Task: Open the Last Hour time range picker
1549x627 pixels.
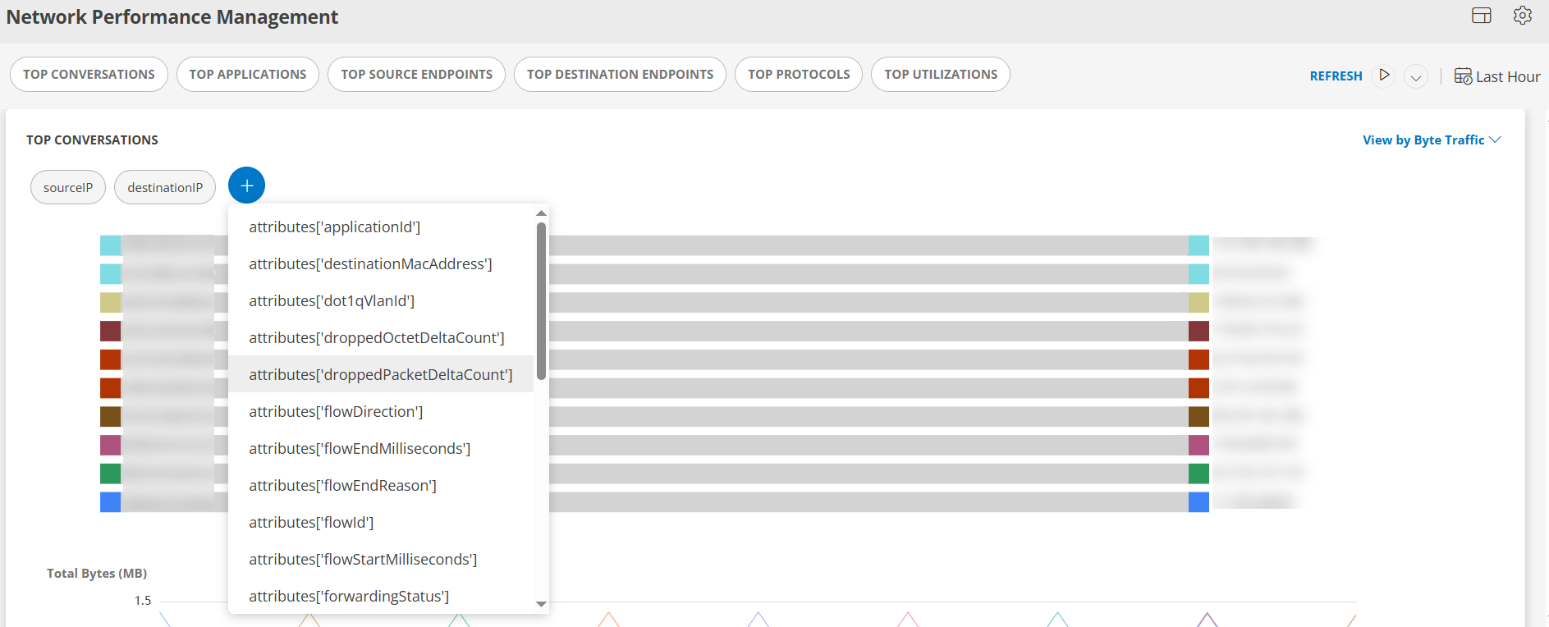Action: point(1497,76)
